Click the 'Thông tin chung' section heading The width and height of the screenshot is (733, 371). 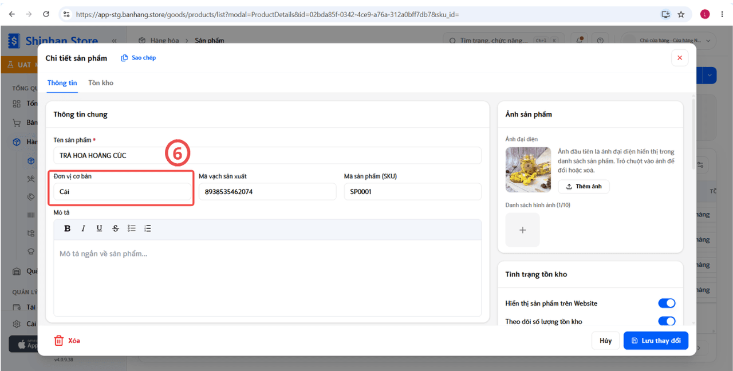pos(81,115)
